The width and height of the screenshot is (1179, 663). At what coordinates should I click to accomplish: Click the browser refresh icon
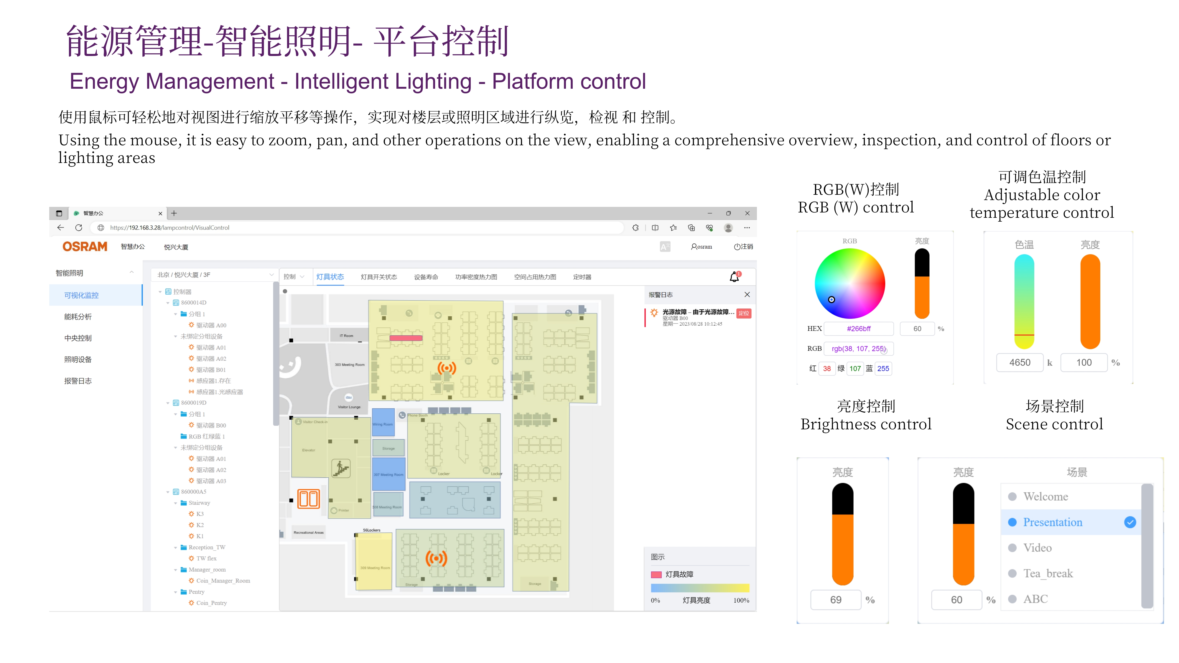[x=79, y=227]
